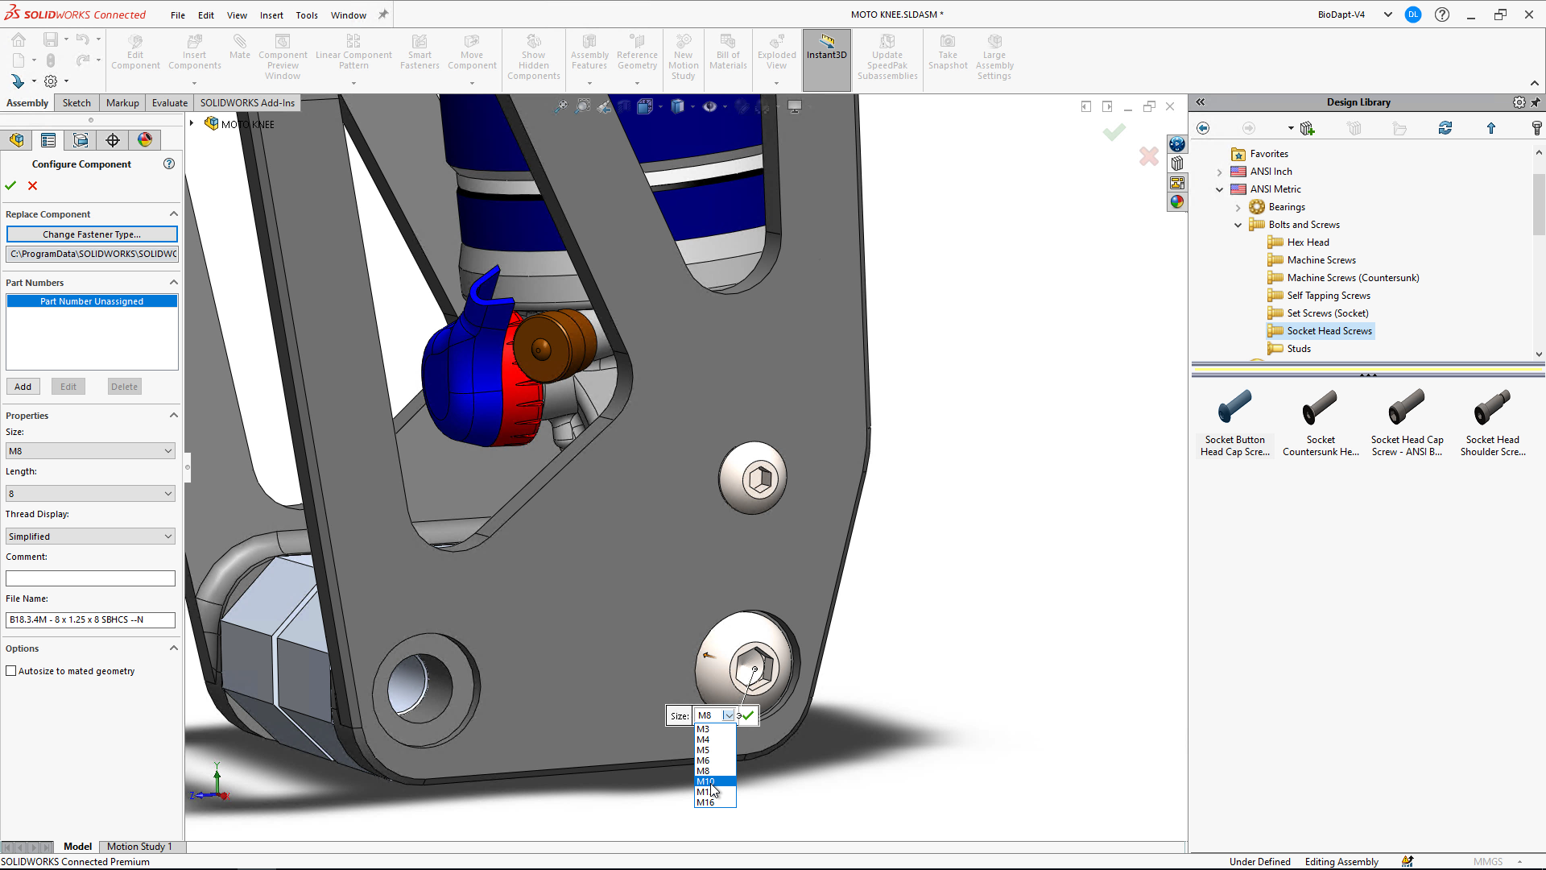Image resolution: width=1546 pixels, height=870 pixels.
Task: Open the Tools menu
Action: (x=306, y=14)
